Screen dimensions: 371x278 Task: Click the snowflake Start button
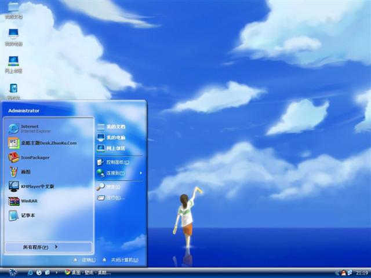[x=13, y=273]
